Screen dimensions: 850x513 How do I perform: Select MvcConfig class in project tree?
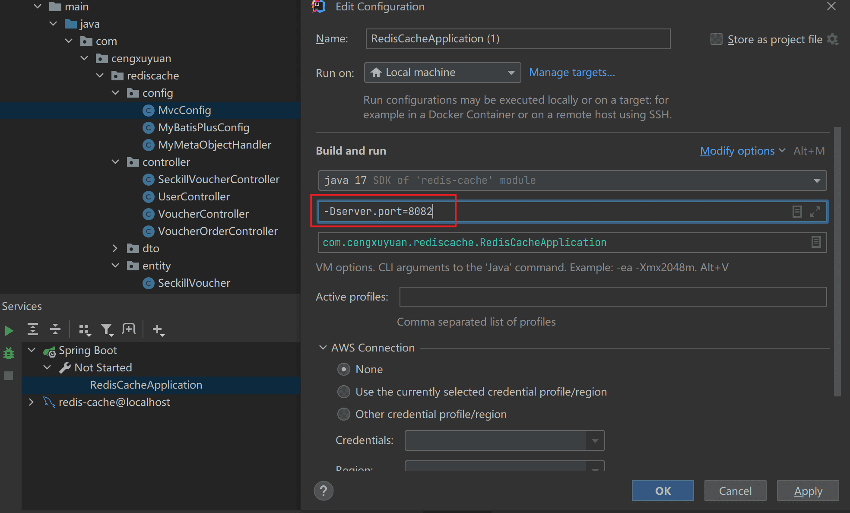tap(184, 111)
